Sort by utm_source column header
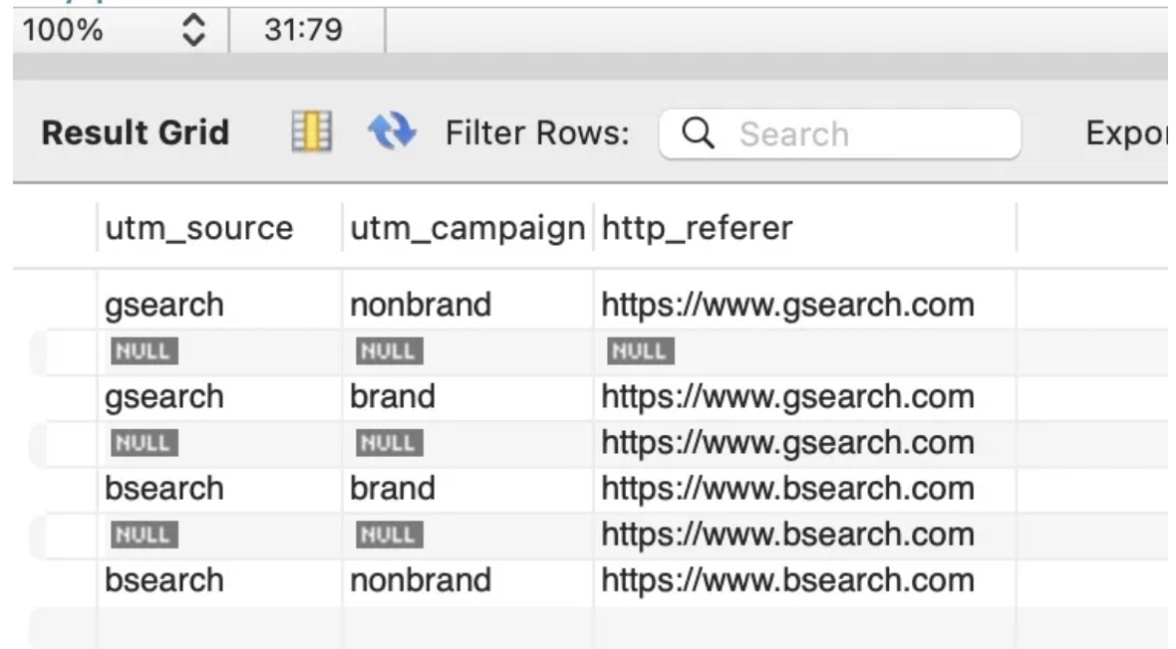This screenshot has height=649, width=1176. [x=198, y=229]
